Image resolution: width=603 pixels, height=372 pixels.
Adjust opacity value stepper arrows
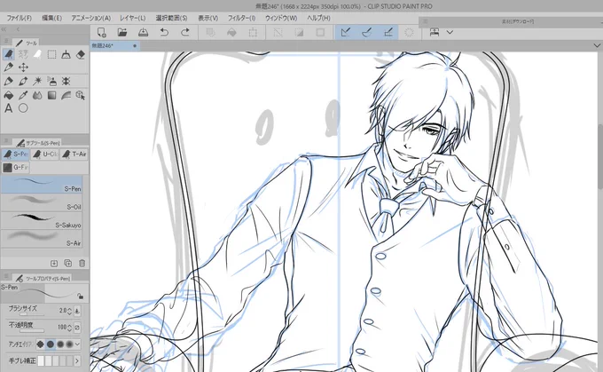pyautogui.click(x=69, y=328)
